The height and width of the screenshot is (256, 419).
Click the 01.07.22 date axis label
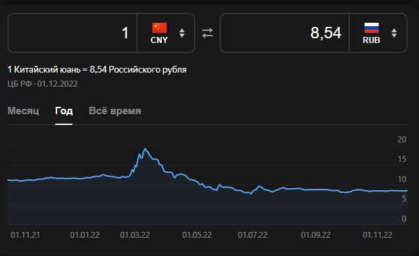[x=252, y=235]
